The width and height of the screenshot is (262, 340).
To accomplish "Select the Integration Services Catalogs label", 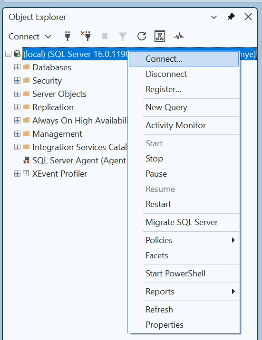I will click(79, 147).
